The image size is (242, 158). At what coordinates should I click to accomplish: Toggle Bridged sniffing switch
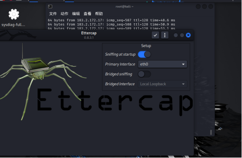[x=144, y=74]
